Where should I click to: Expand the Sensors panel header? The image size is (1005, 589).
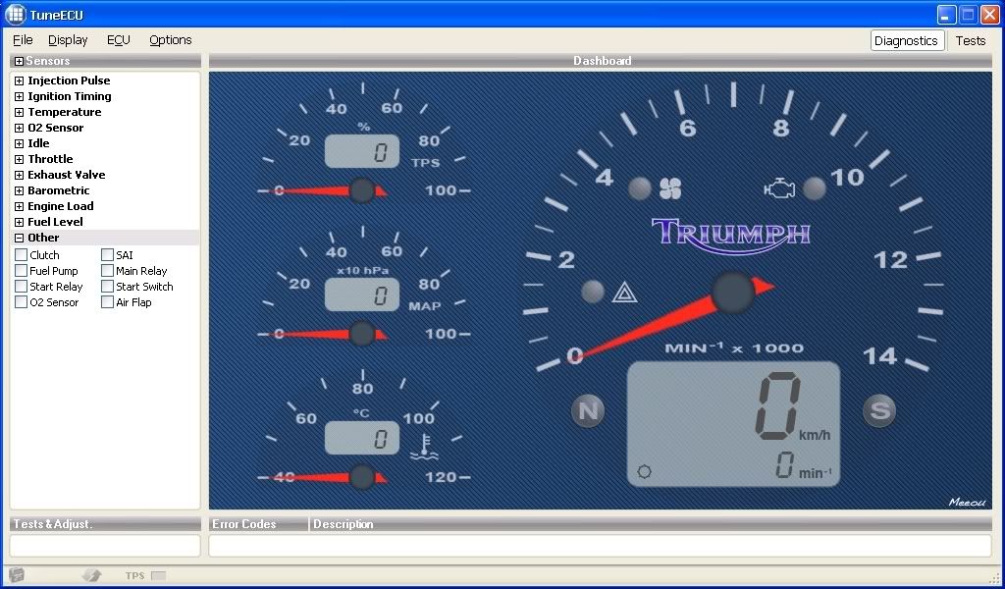click(20, 62)
